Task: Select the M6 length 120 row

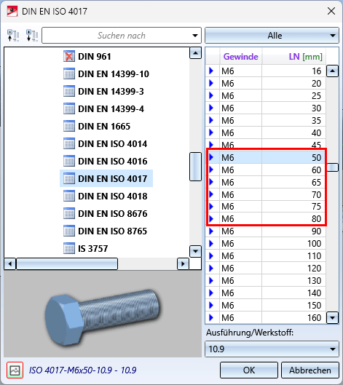Action: click(266, 268)
